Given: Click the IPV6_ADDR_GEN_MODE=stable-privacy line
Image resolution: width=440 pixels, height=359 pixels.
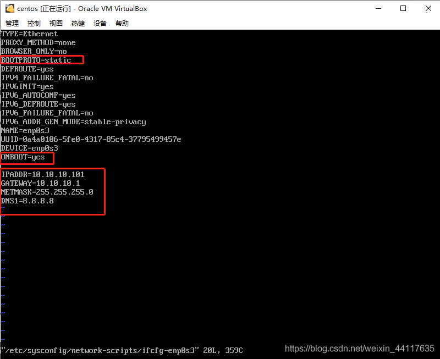Looking at the screenshot, I should [74, 121].
